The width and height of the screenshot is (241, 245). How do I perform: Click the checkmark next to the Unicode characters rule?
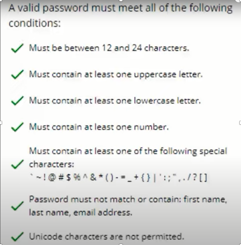pyautogui.click(x=17, y=237)
